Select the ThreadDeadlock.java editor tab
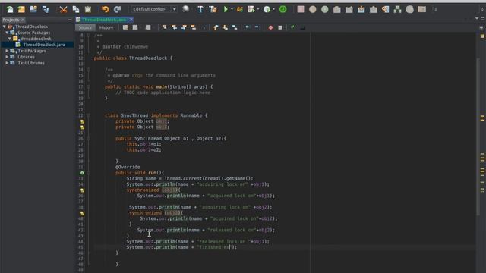The width and height of the screenshot is (486, 273). tap(104, 20)
